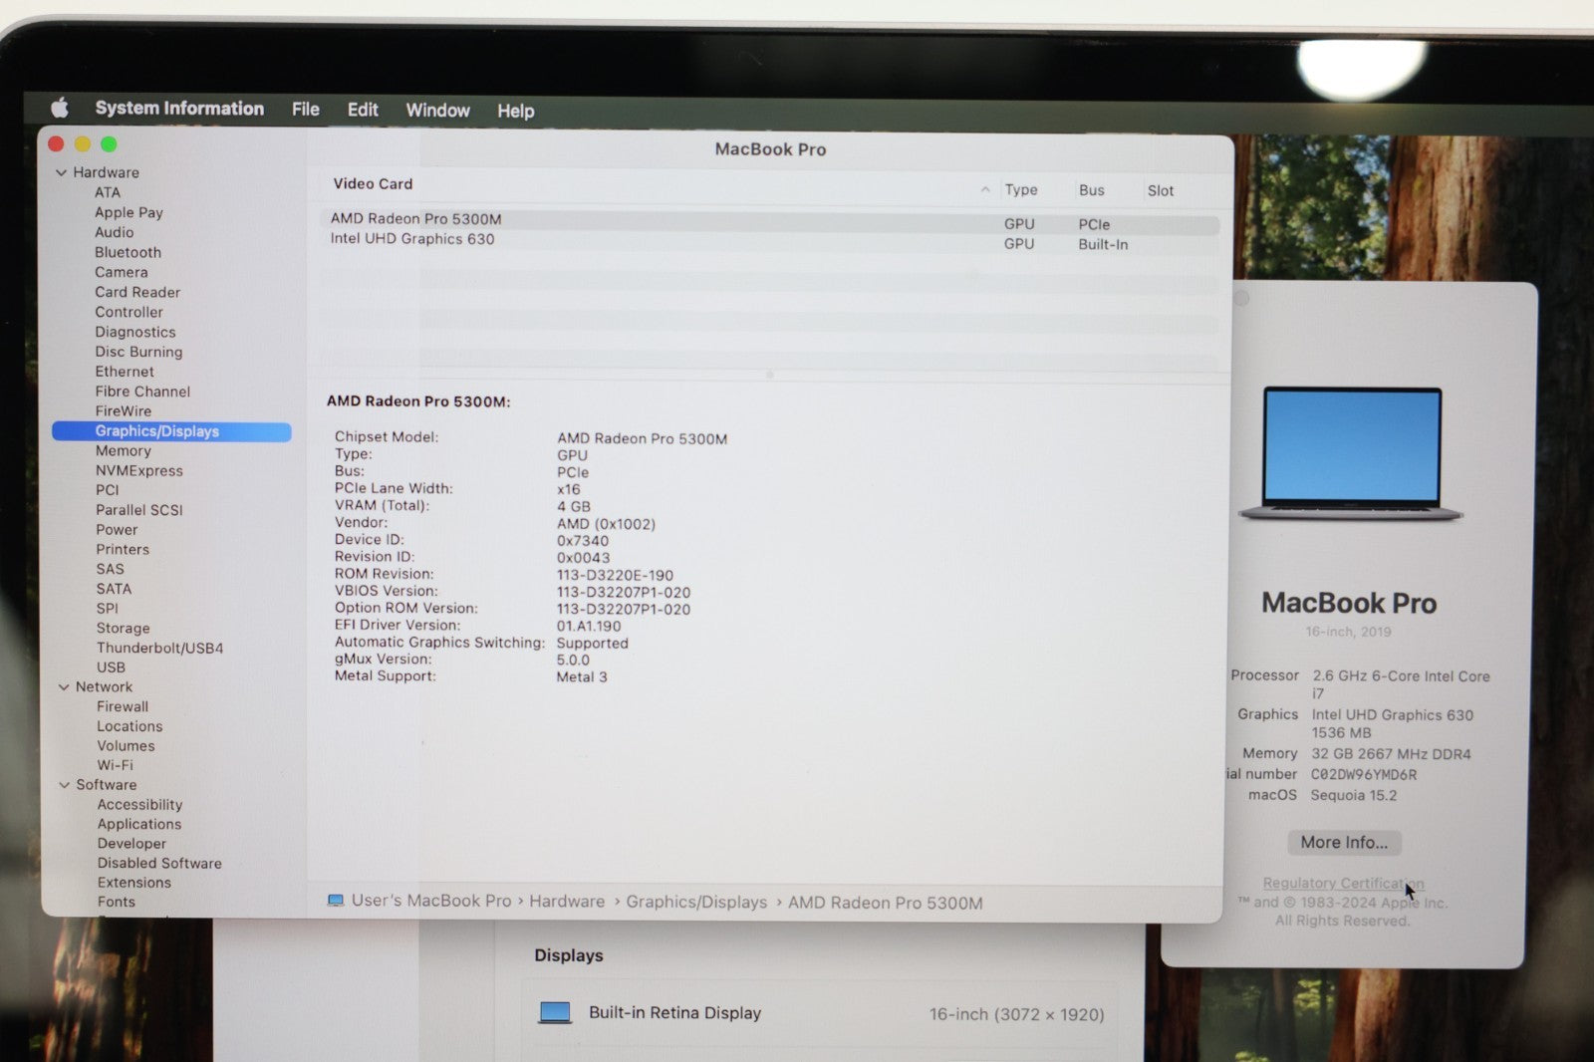Select Memory in the sidebar
This screenshot has width=1594, height=1062.
(x=123, y=451)
